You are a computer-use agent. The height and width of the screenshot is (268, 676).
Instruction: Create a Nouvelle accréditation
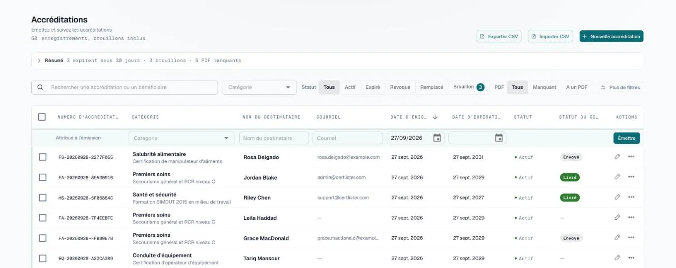click(x=612, y=36)
